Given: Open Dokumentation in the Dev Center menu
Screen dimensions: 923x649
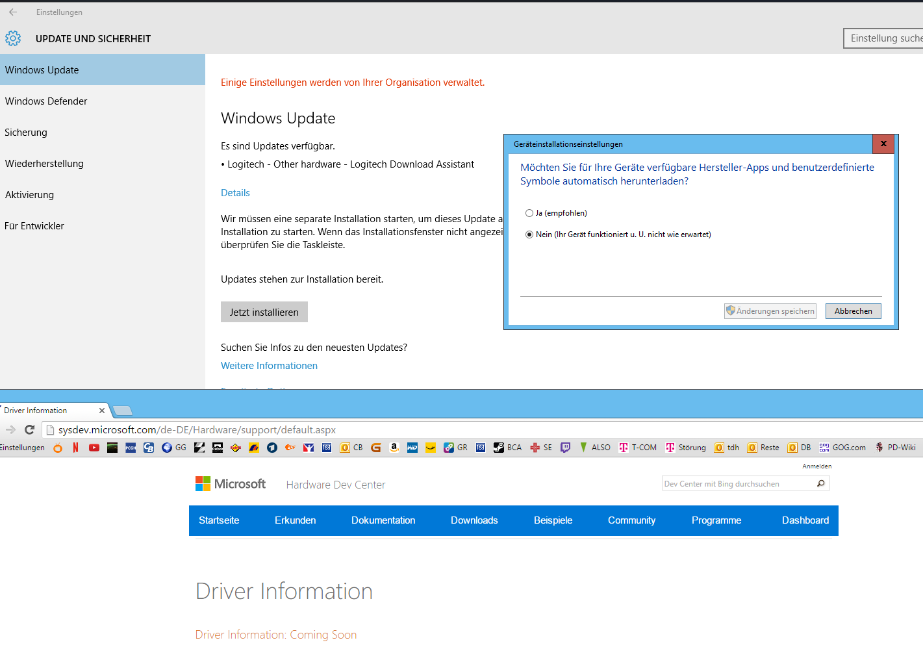Looking at the screenshot, I should [383, 520].
